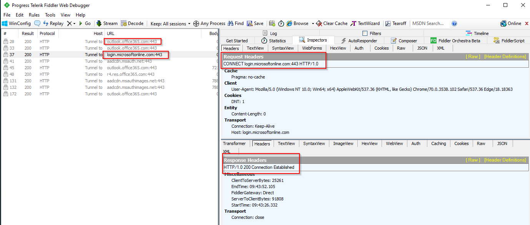Switch to the Composer tab
This screenshot has width=530, height=225.
pos(405,40)
